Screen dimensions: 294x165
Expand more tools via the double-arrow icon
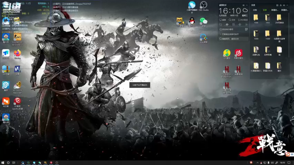point(246,25)
